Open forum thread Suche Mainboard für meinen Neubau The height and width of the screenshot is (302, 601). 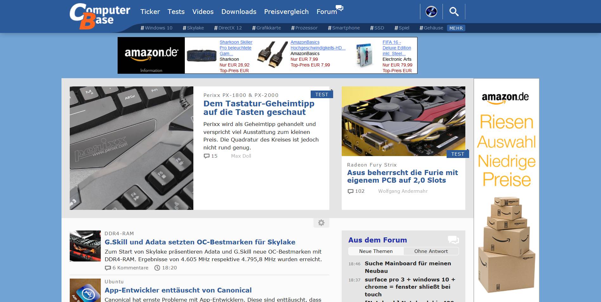(408, 267)
